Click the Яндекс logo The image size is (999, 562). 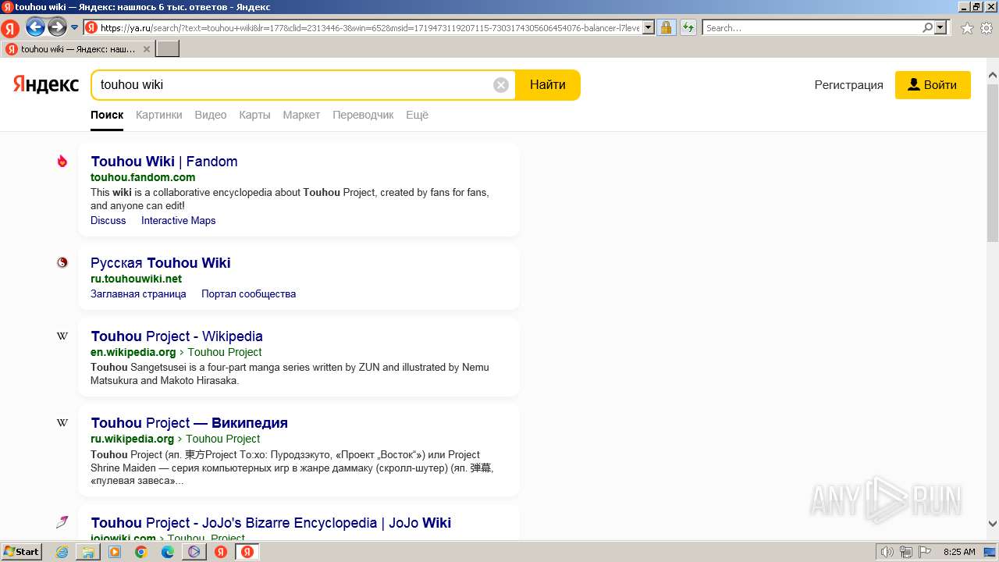(46, 84)
